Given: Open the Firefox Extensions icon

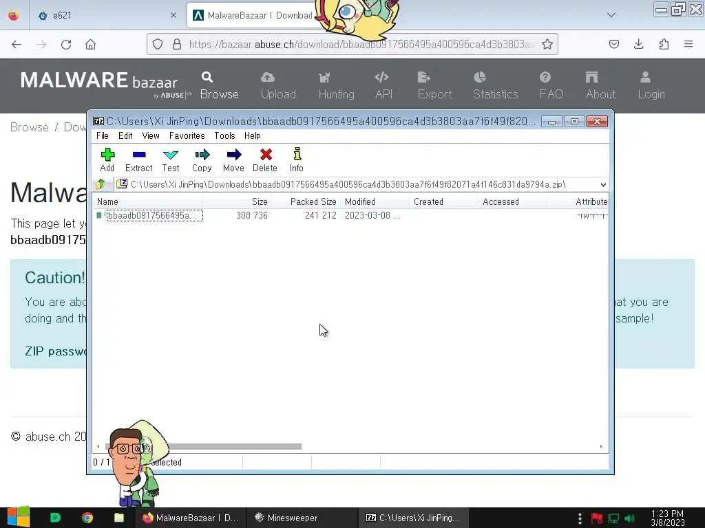Looking at the screenshot, I should (664, 44).
